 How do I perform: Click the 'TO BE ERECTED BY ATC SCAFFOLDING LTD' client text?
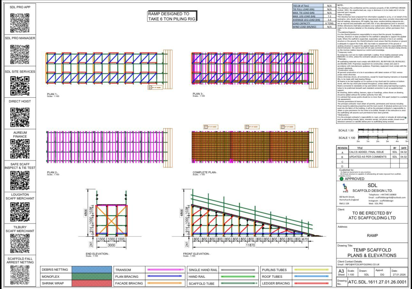pos(372,216)
